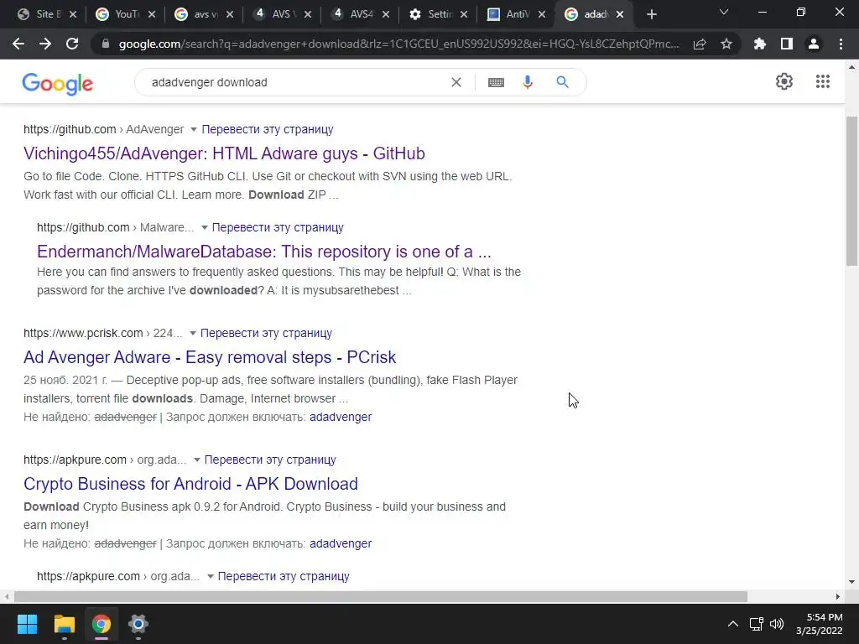Go back to the previous page
The image size is (859, 644).
point(18,44)
